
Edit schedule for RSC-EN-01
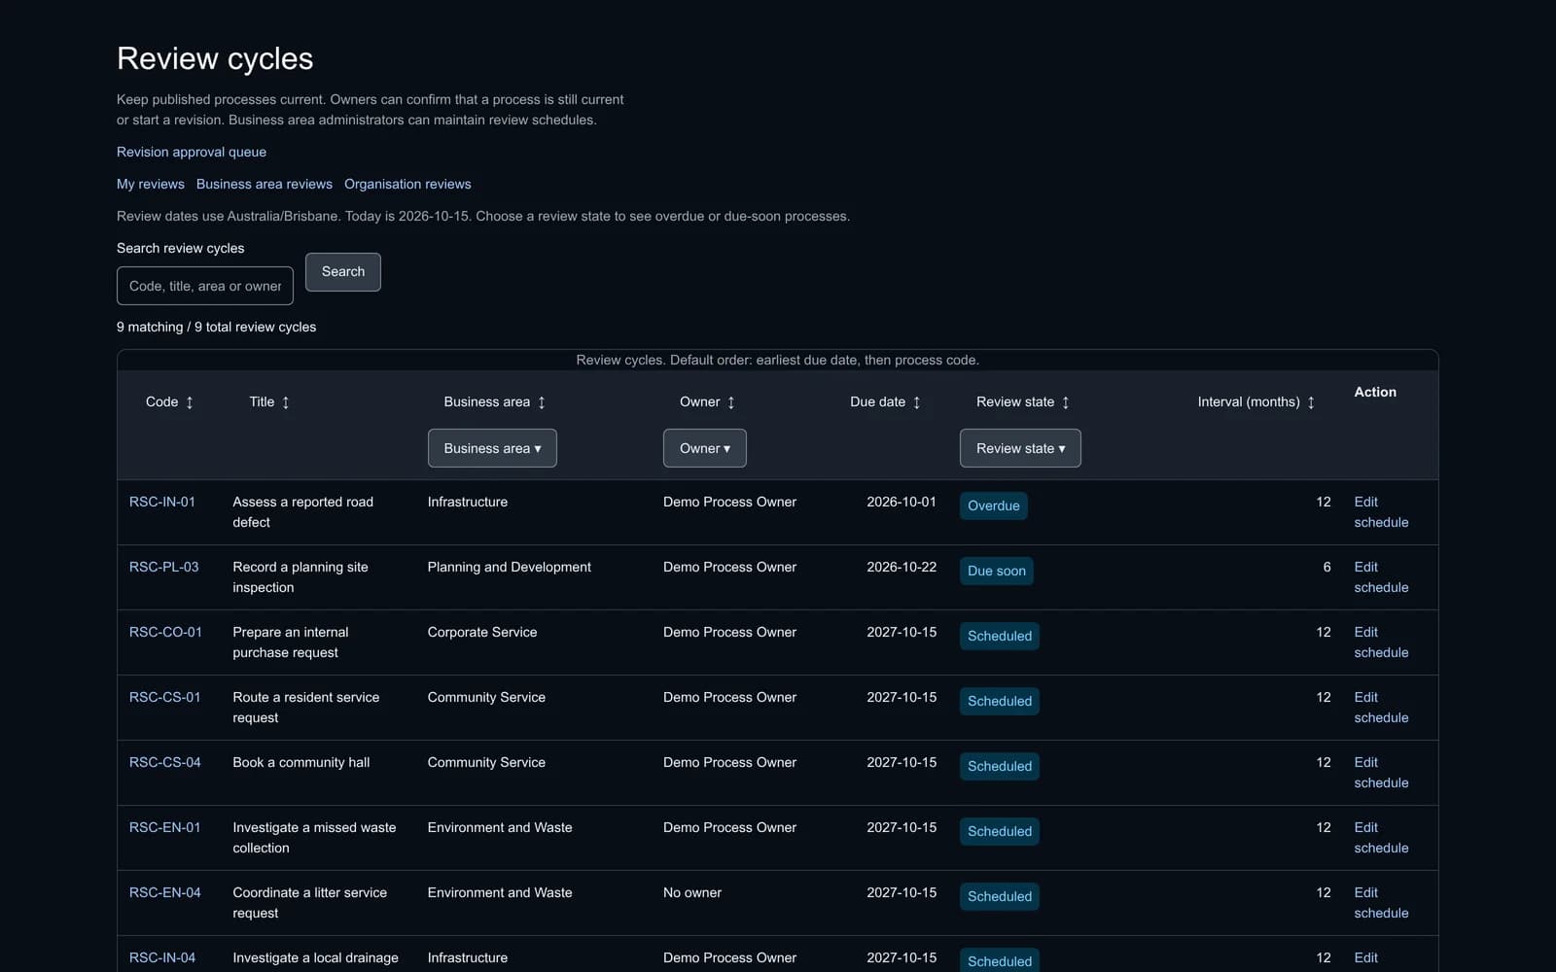pyautogui.click(x=1381, y=838)
